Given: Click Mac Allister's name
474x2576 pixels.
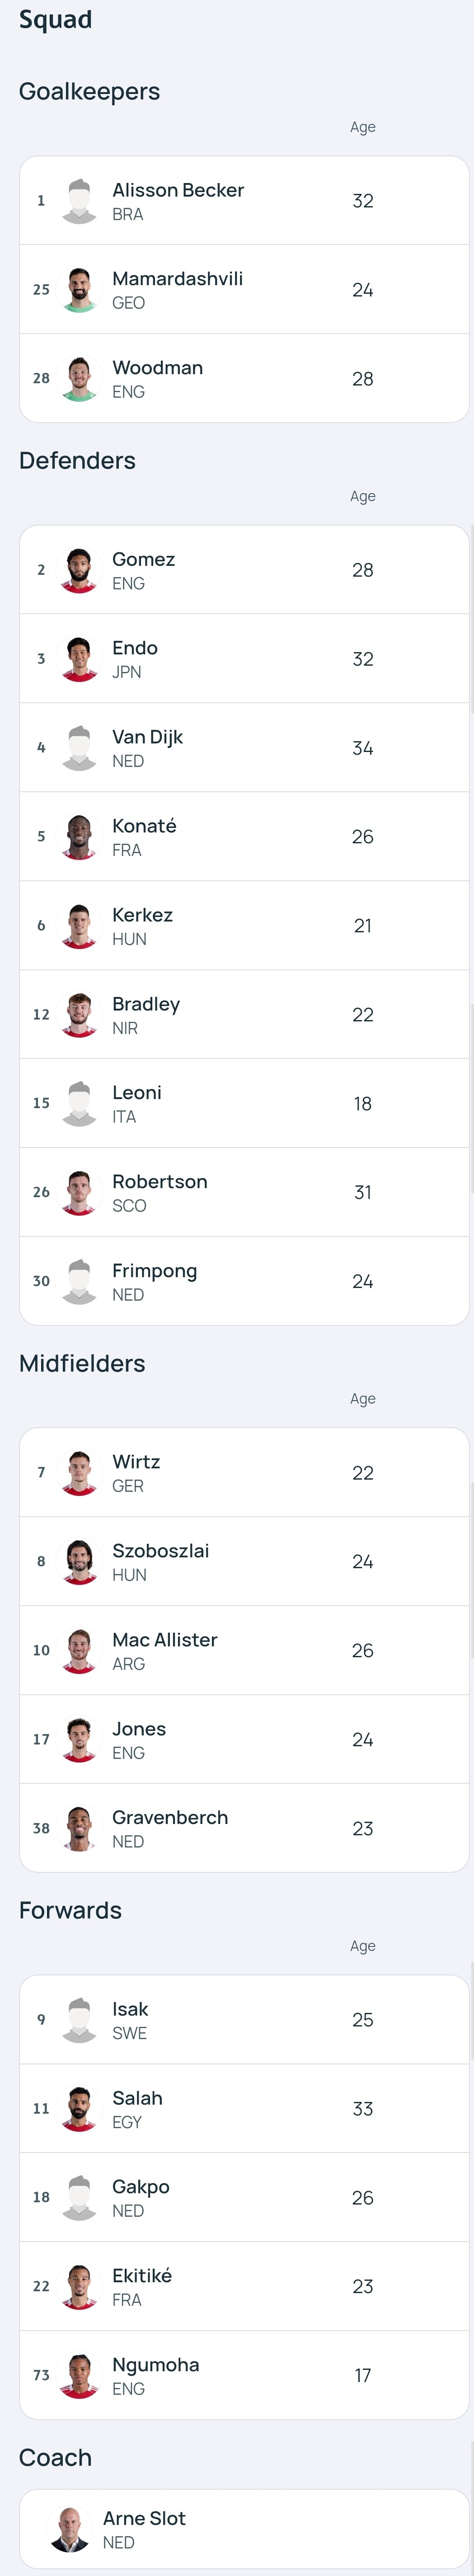Looking at the screenshot, I should [x=164, y=1640].
